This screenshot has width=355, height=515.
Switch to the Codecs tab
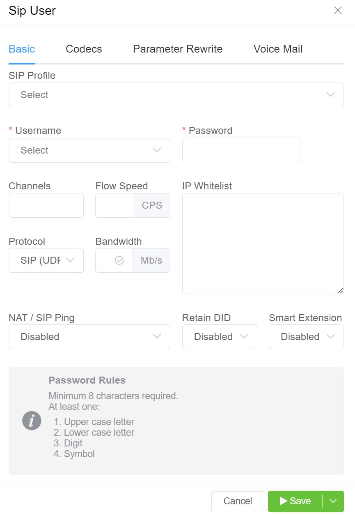84,49
